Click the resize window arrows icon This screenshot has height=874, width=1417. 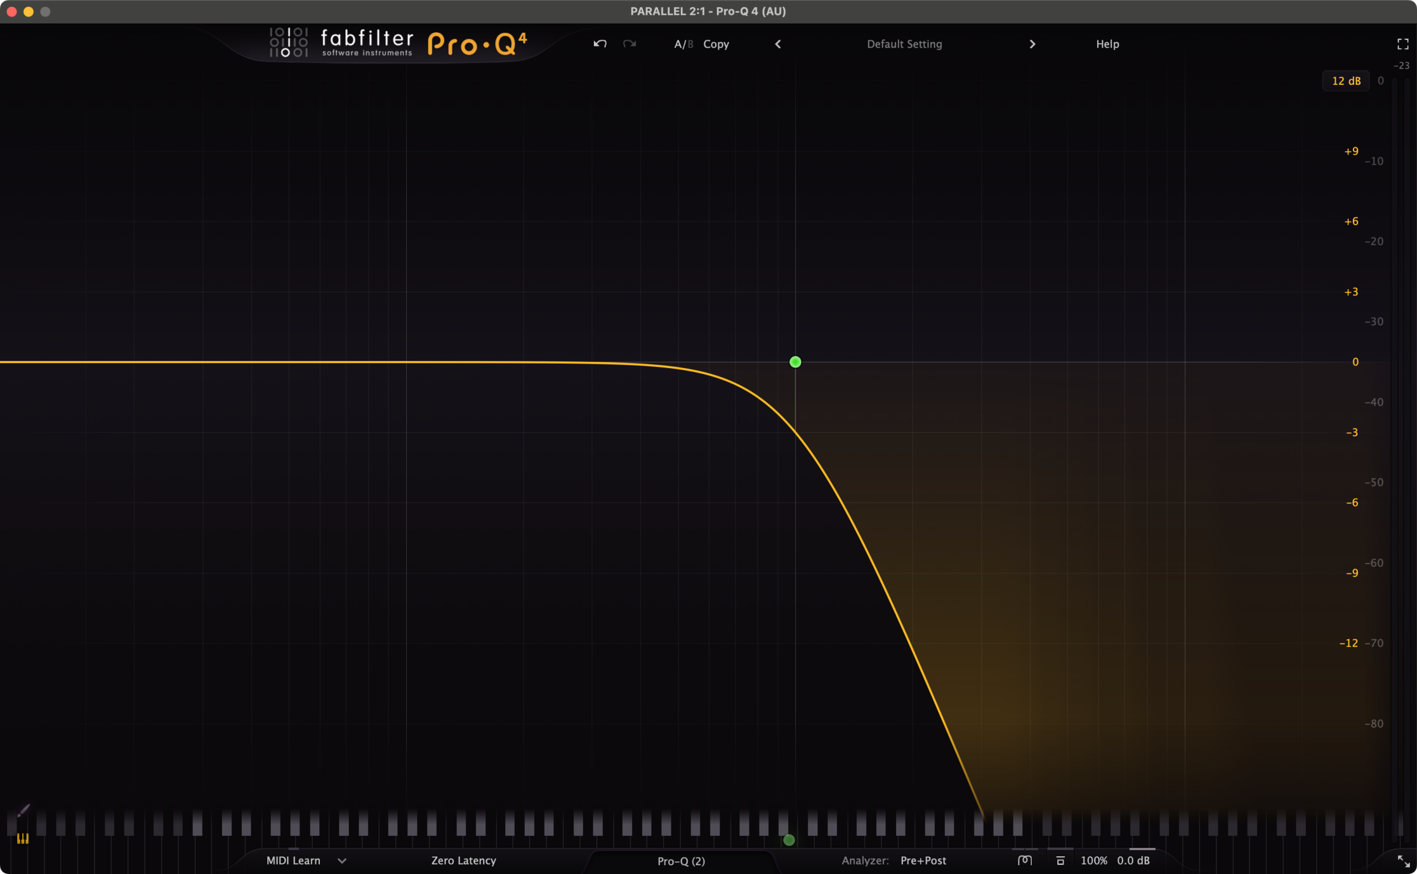tap(1403, 861)
